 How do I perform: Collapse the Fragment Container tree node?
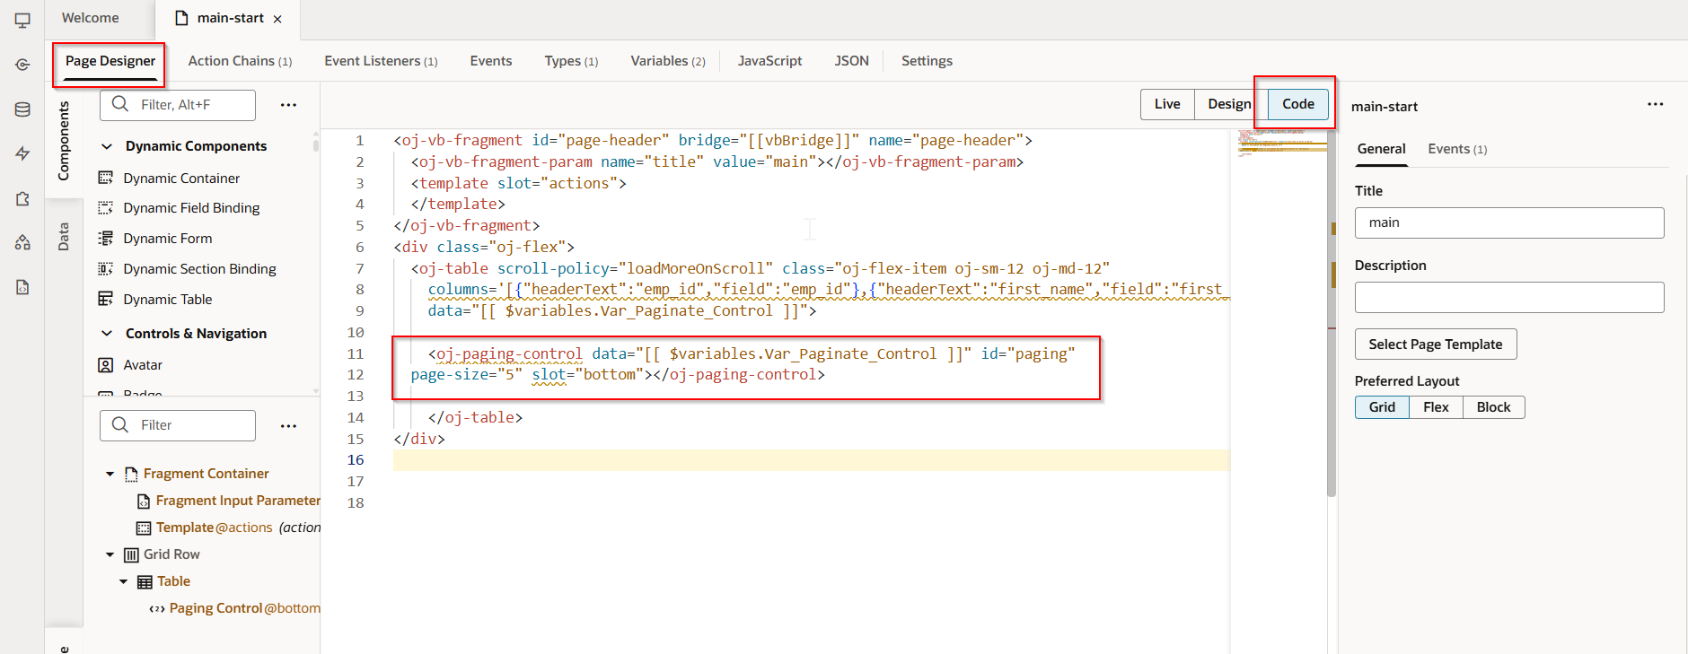[110, 474]
